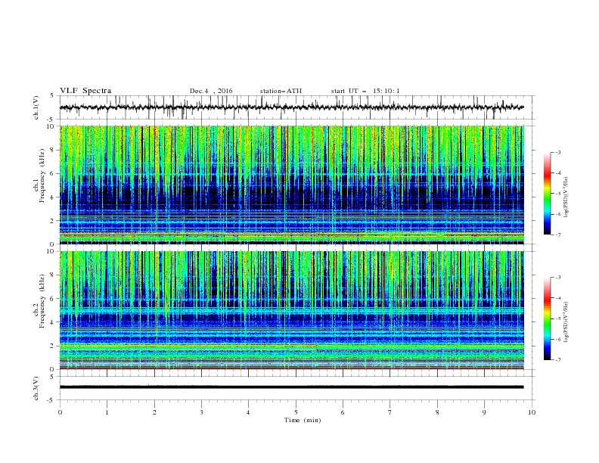This screenshot has width=599, height=463.
Task: Click the "4" kHz tick of ch.2 spectrogram
Action: click(x=53, y=322)
